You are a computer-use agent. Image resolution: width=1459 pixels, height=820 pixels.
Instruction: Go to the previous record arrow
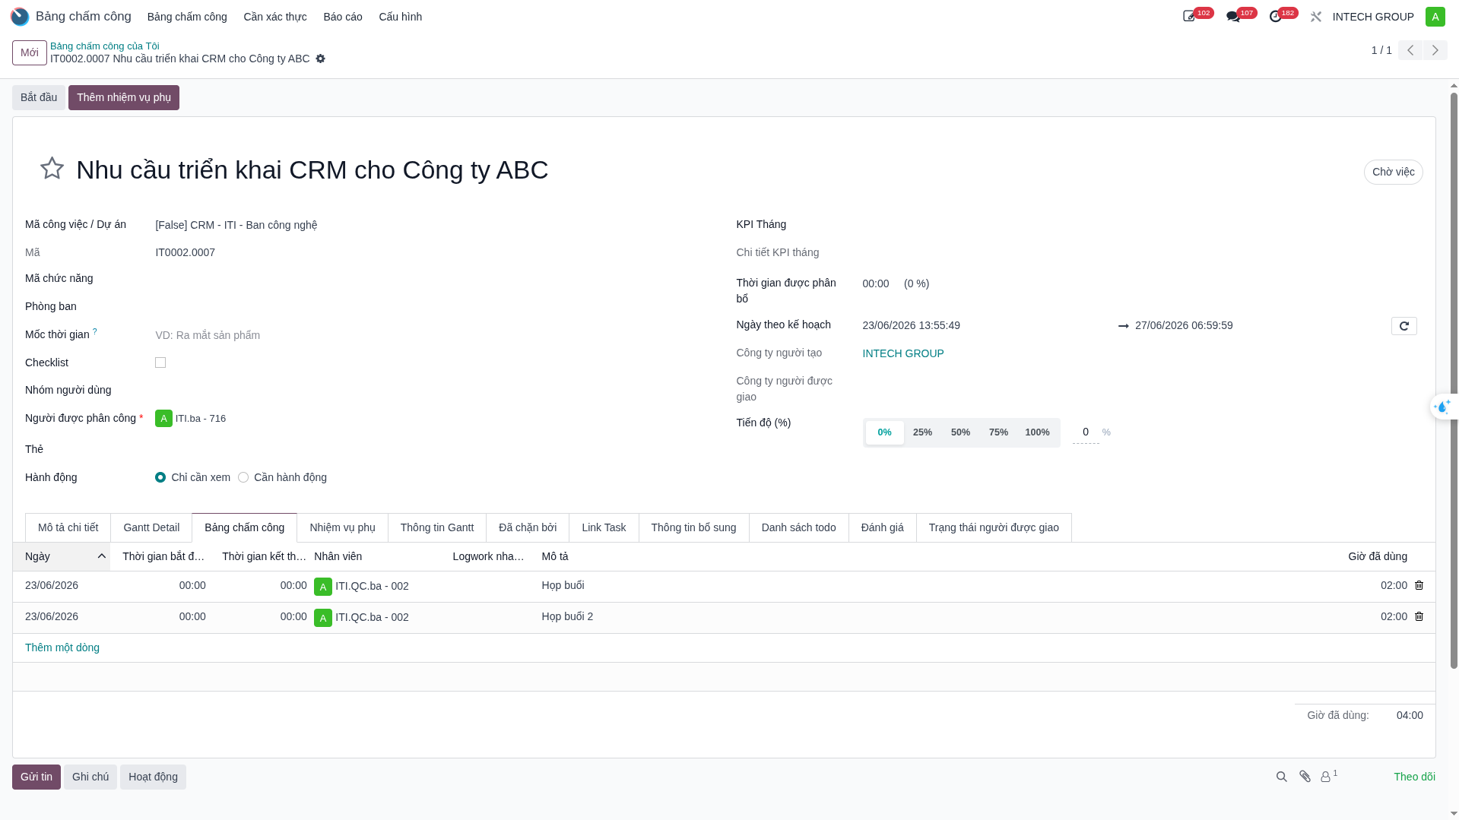coord(1410,50)
